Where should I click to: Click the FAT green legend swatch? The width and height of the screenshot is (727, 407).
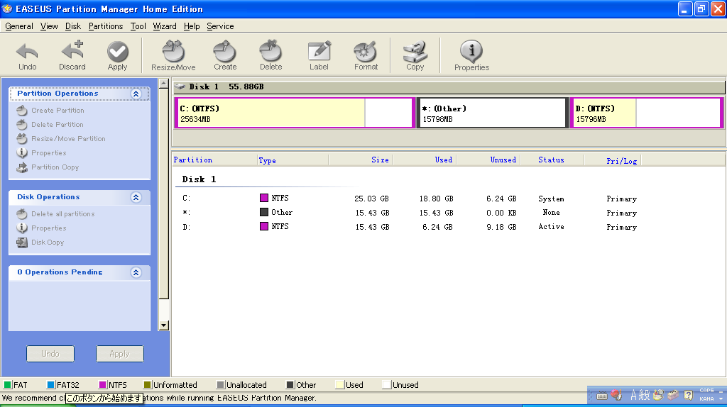[x=7, y=385]
